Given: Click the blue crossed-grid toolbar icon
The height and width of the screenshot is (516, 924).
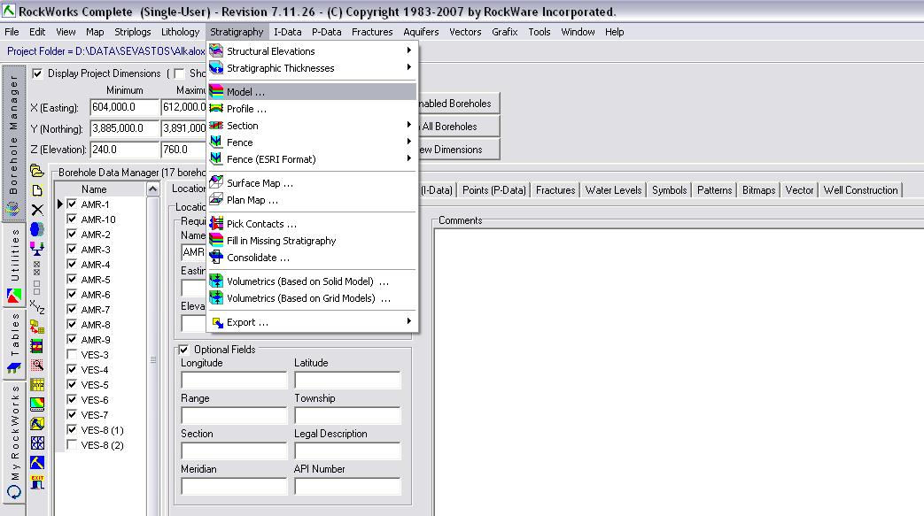Looking at the screenshot, I should coord(37,443).
